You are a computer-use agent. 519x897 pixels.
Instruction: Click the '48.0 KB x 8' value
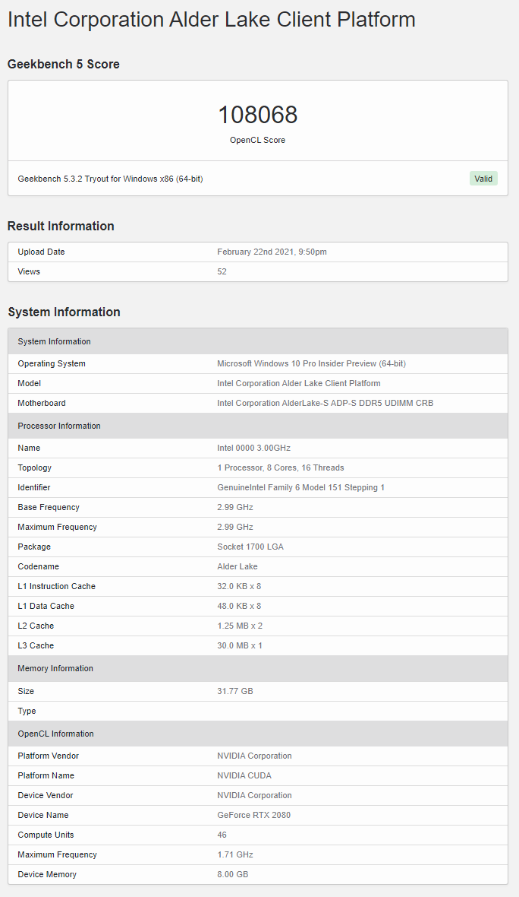point(239,606)
